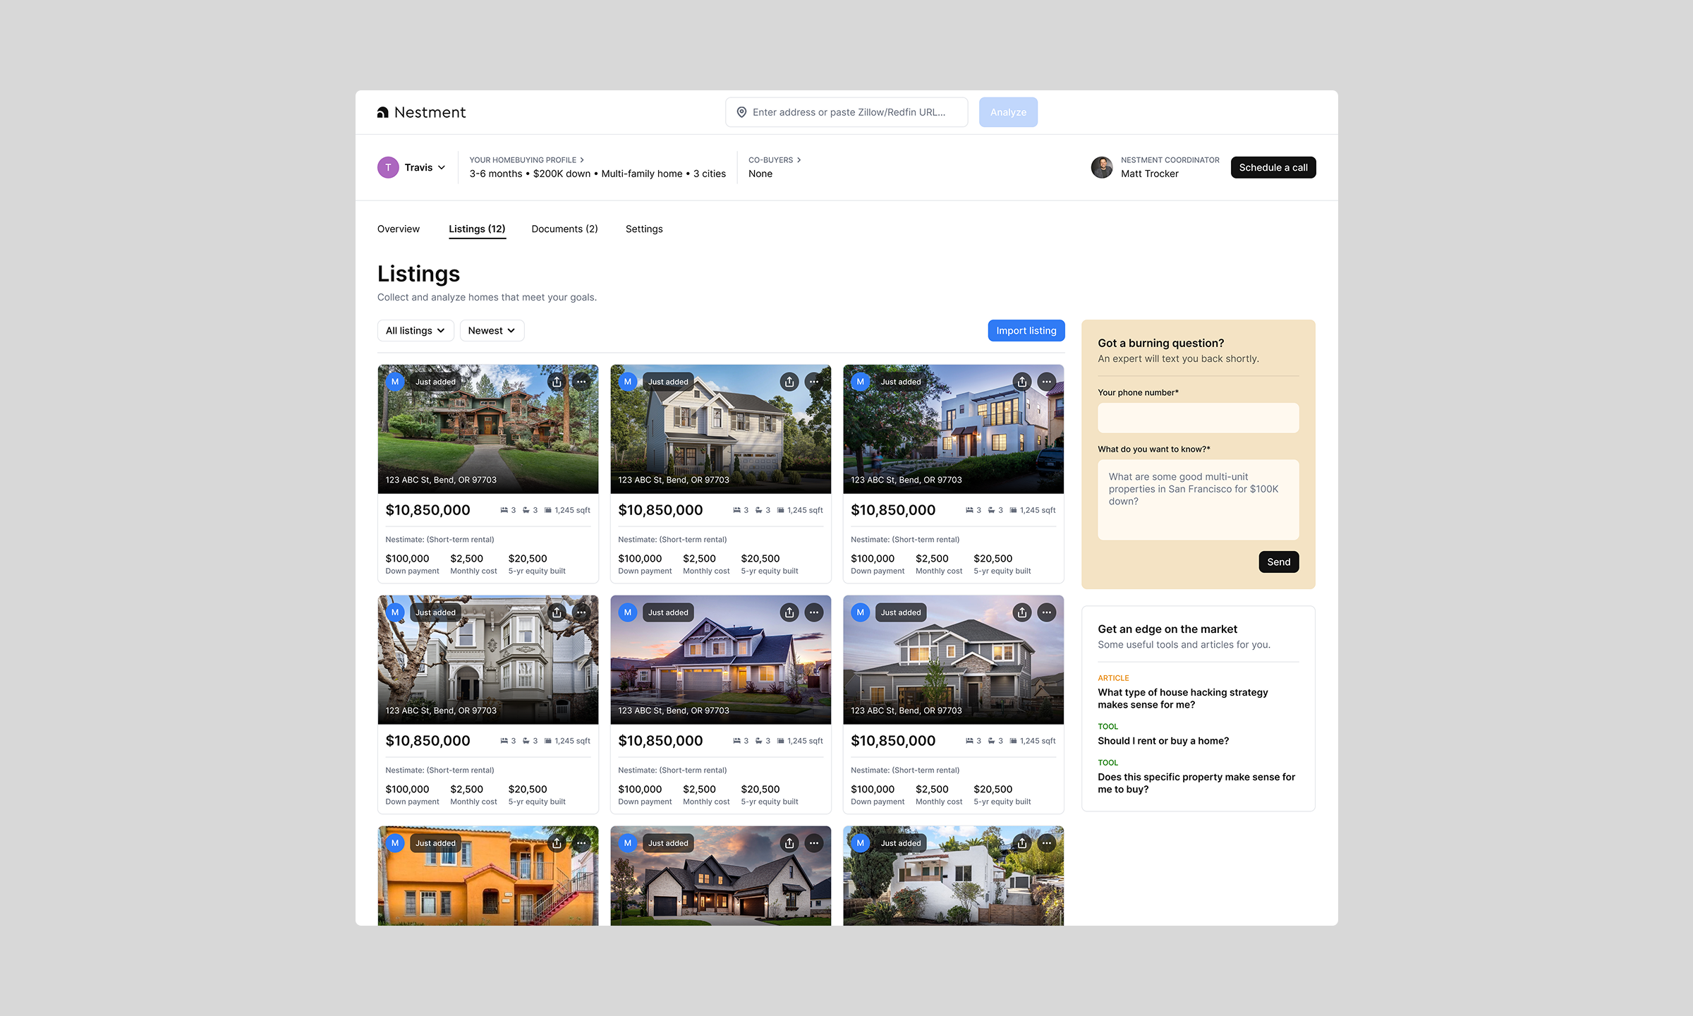This screenshot has width=1693, height=1016.
Task: Open the Newest sort dropdown
Action: pyautogui.click(x=491, y=330)
